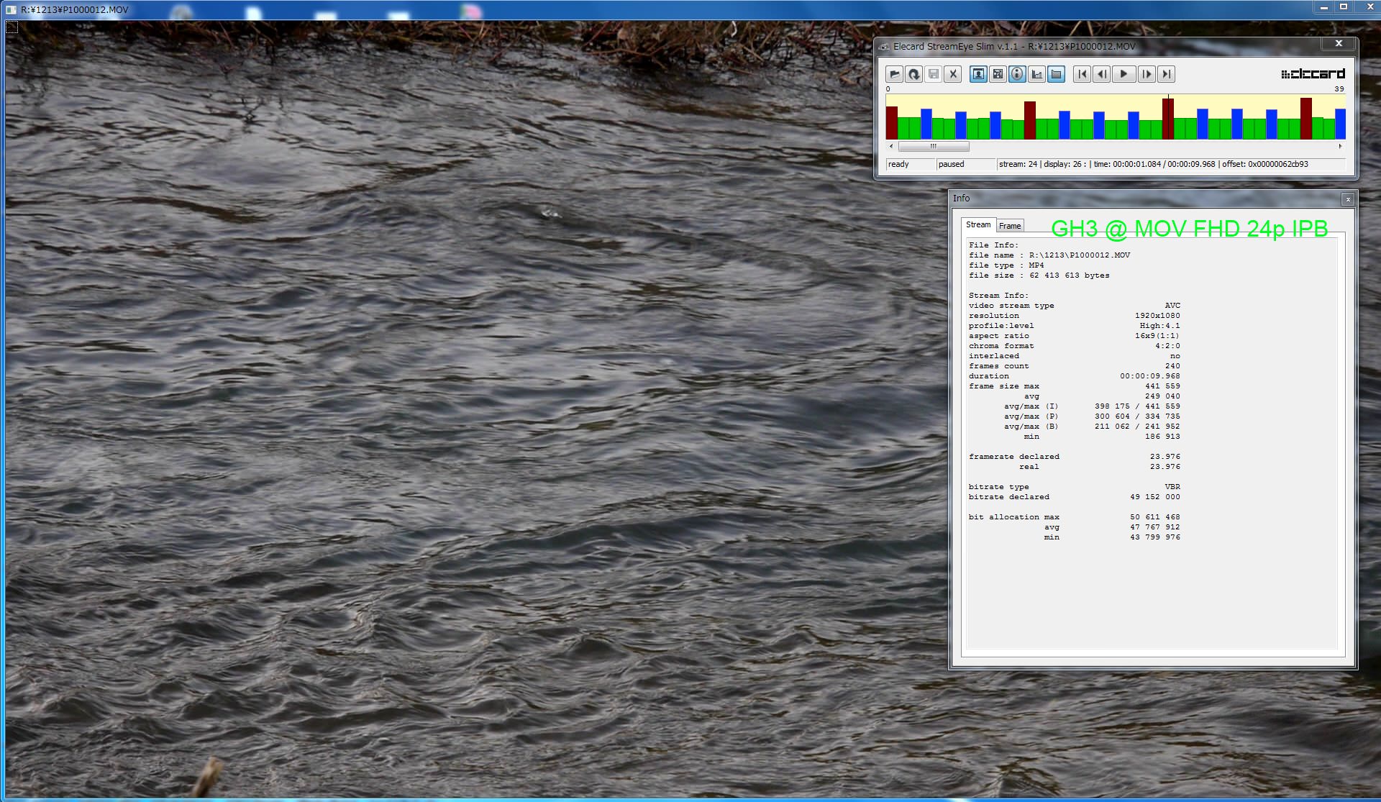The width and height of the screenshot is (1381, 802).
Task: Switch to the Frame tab
Action: pyautogui.click(x=1010, y=226)
